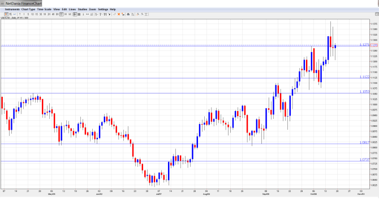This screenshot has width=379, height=213.
Task: Click the toolbar icon right of the grid icon
Action: (x=83, y=15)
